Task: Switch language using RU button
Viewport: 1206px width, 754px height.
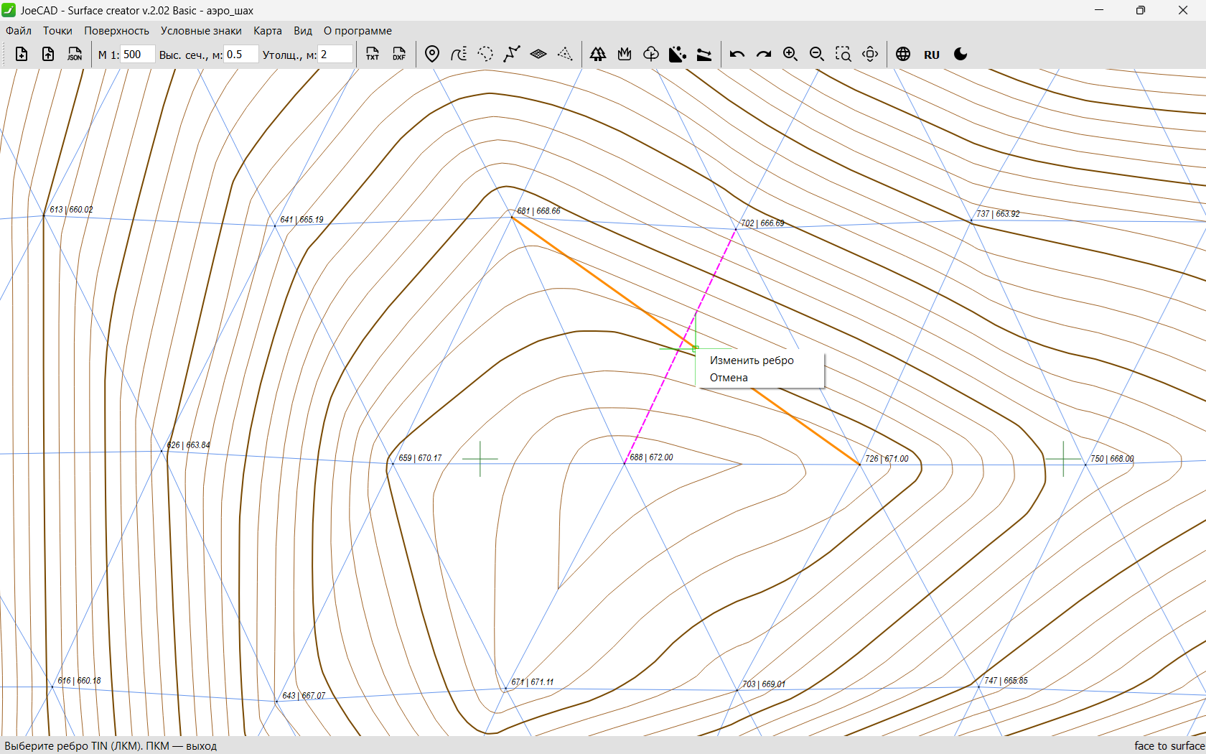Action: coord(932,55)
